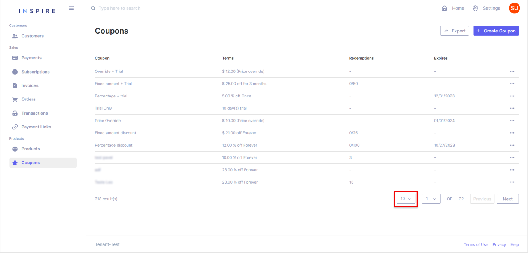Screen dimensions: 528x253
Task: Click the Coupons star icon
Action: click(15, 163)
